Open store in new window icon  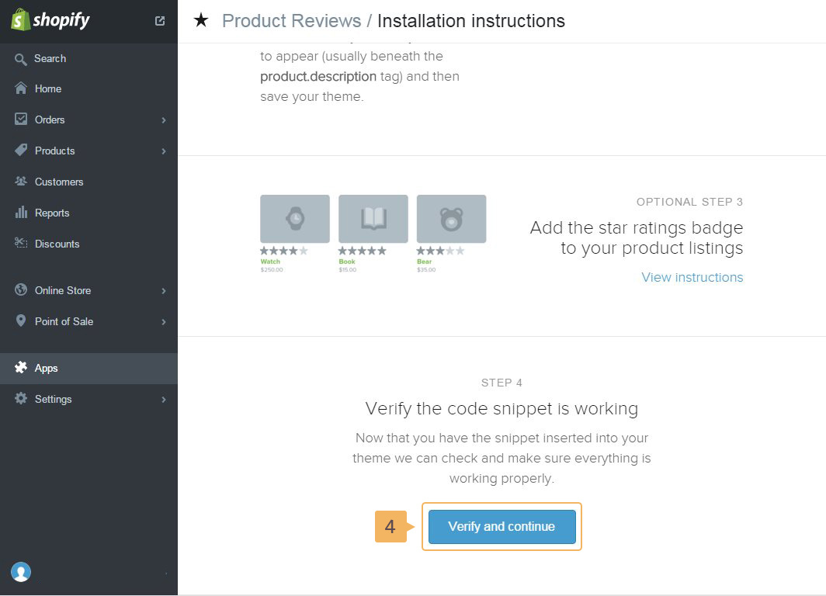[x=160, y=21]
